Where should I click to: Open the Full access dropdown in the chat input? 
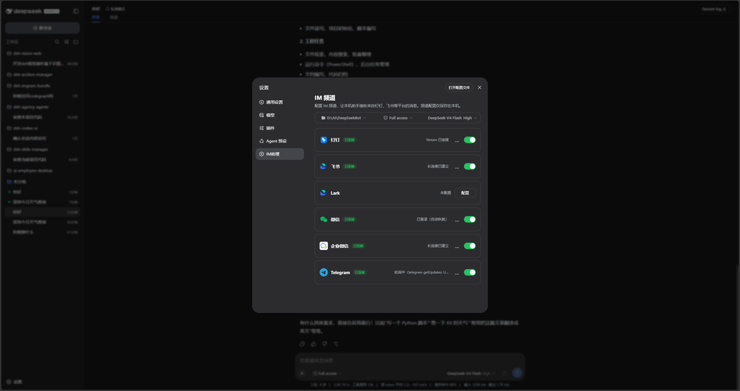click(x=327, y=374)
